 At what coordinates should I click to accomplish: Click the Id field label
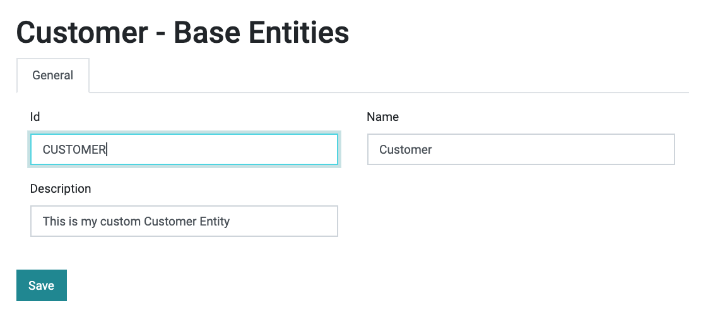35,117
